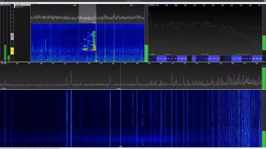Screen dimensions: 266x149
Task: Adjust the audio gain meter right of the scope
Action: tap(264, 27)
